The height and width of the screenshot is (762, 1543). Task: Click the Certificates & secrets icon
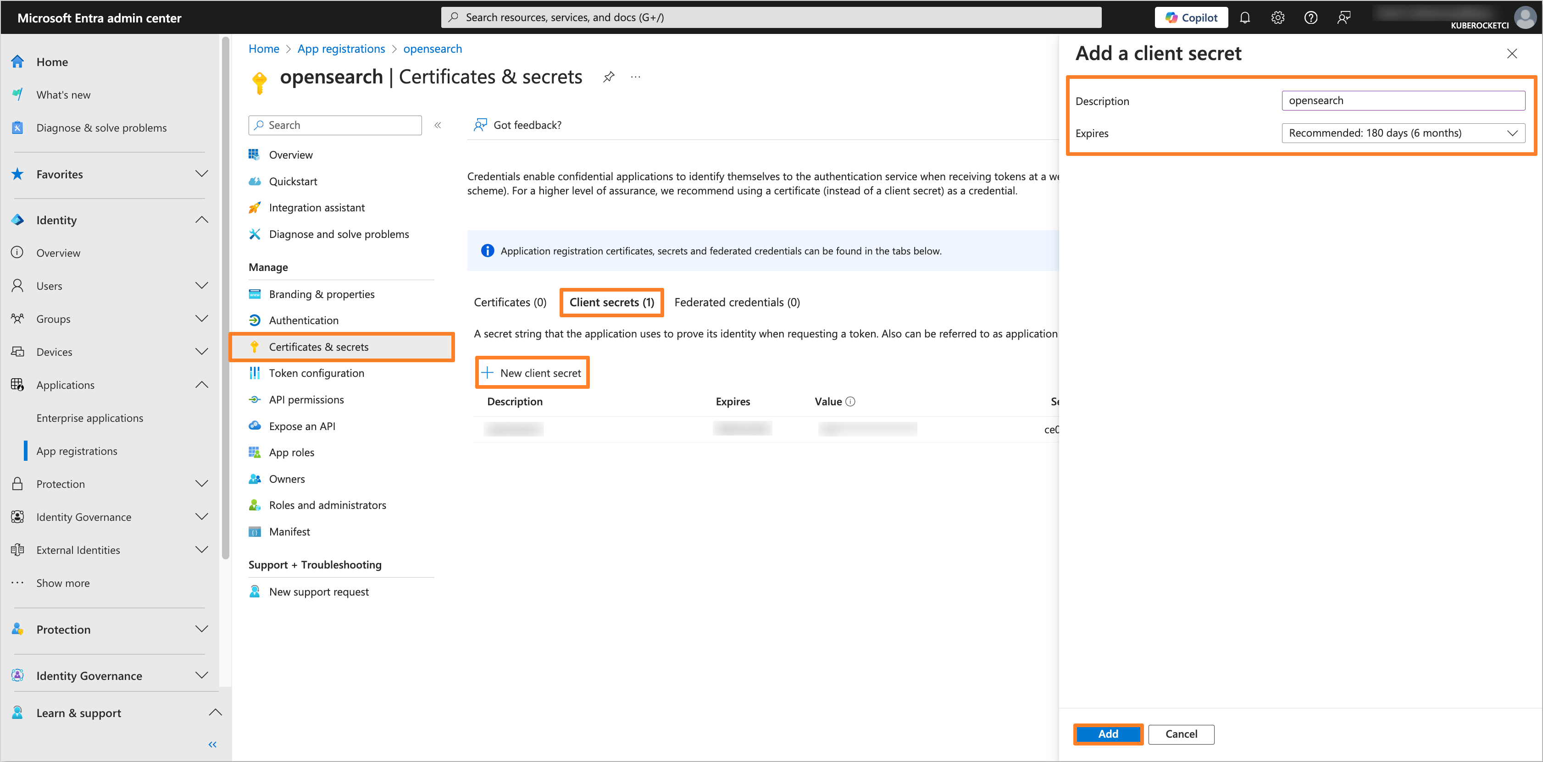255,346
